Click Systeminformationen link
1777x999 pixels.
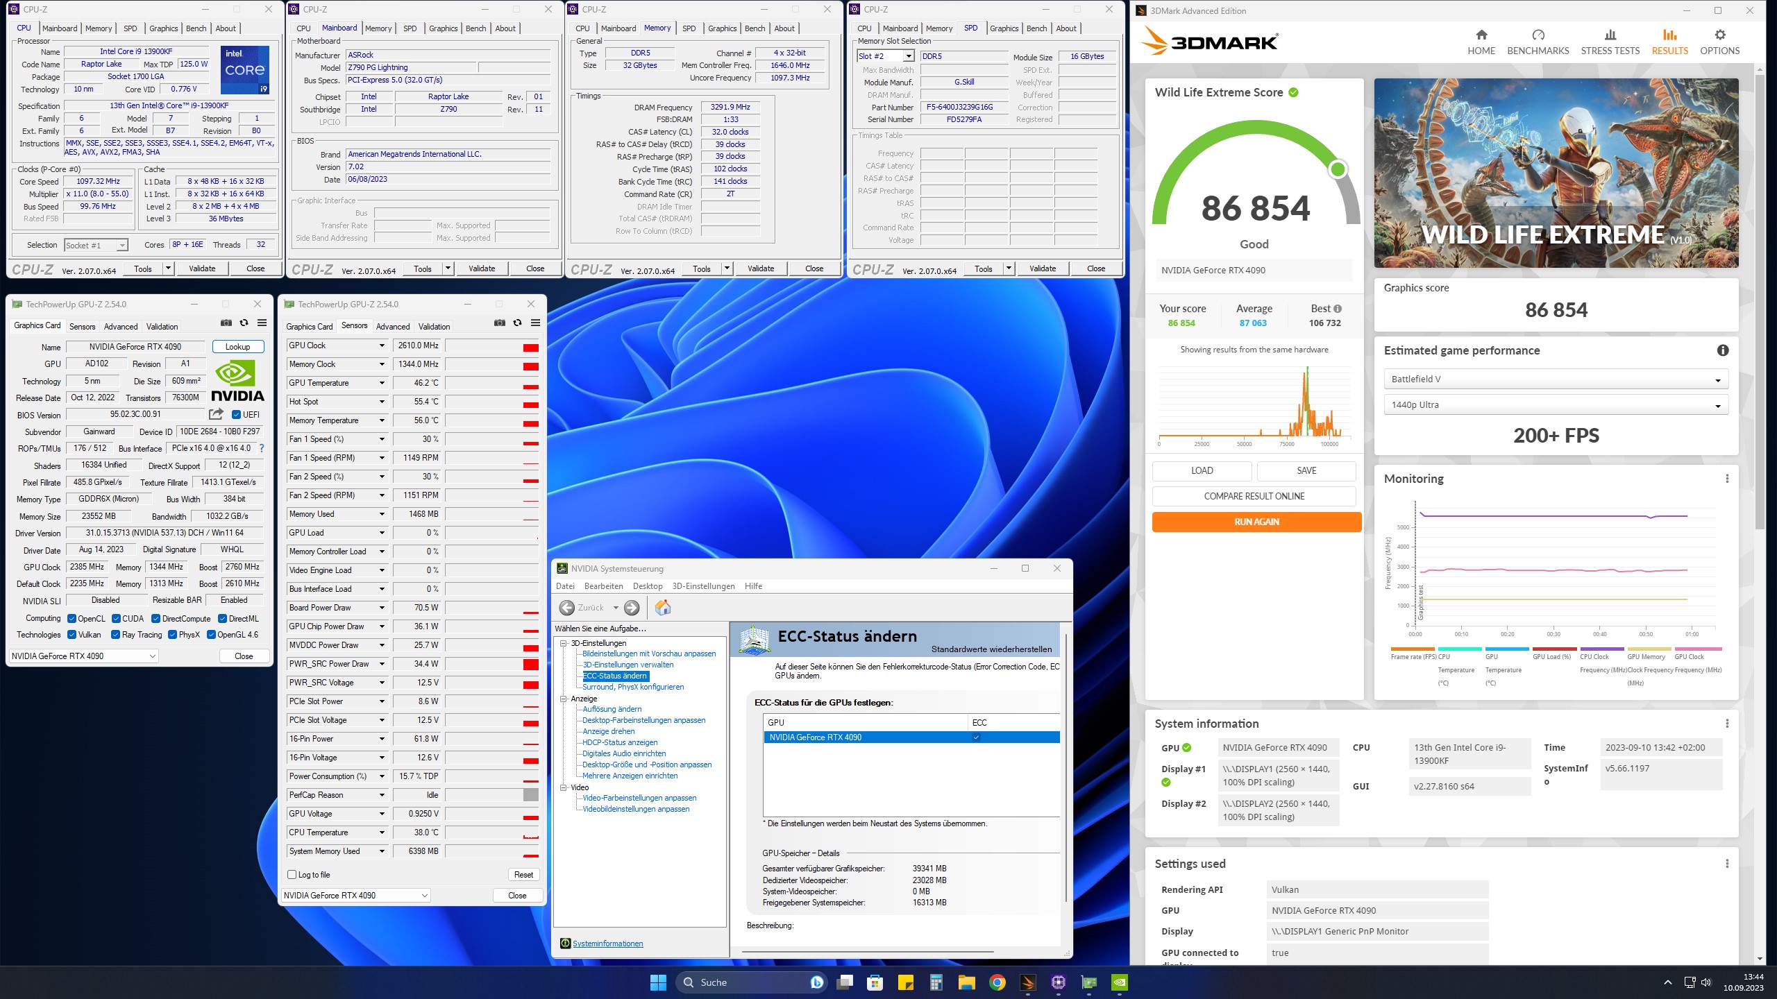click(x=607, y=943)
